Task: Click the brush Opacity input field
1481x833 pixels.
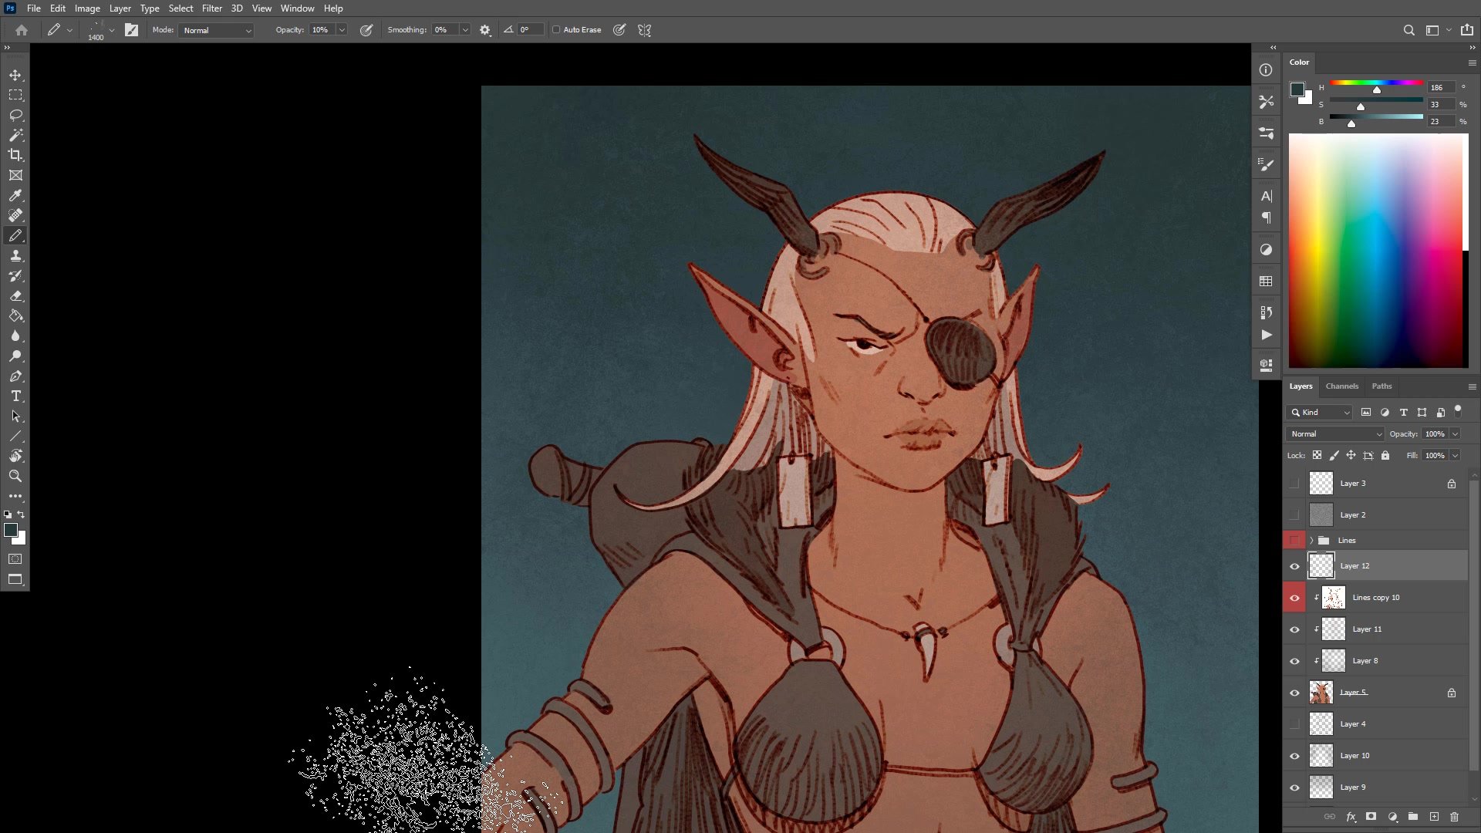Action: click(x=321, y=30)
